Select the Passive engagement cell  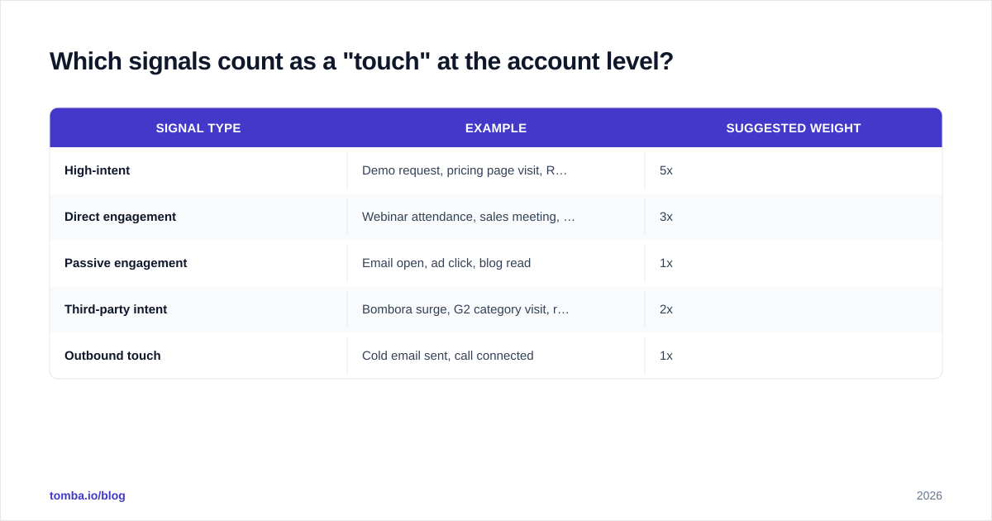click(198, 263)
